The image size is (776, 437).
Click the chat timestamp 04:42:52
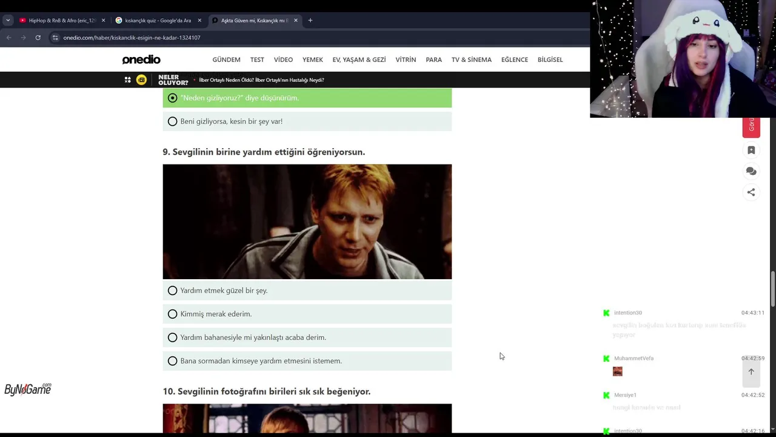(752, 395)
